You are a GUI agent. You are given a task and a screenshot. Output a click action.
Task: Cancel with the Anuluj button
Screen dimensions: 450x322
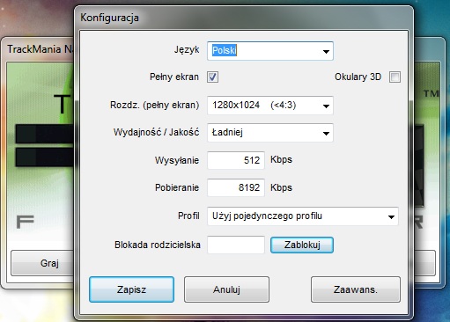(x=226, y=289)
